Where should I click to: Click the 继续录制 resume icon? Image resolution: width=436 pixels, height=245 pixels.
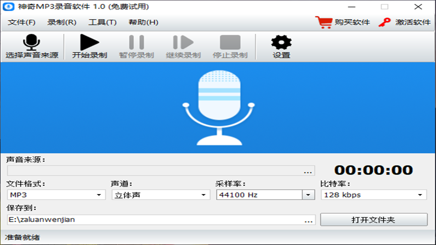pos(184,43)
